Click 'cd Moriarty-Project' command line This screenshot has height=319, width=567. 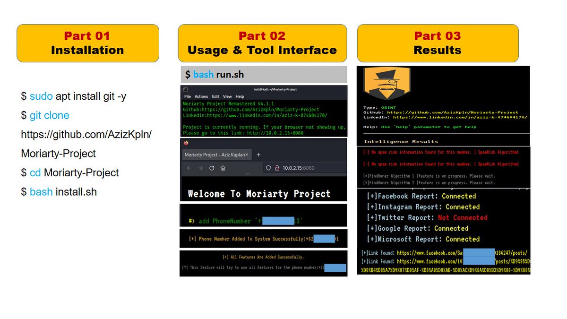(x=70, y=172)
